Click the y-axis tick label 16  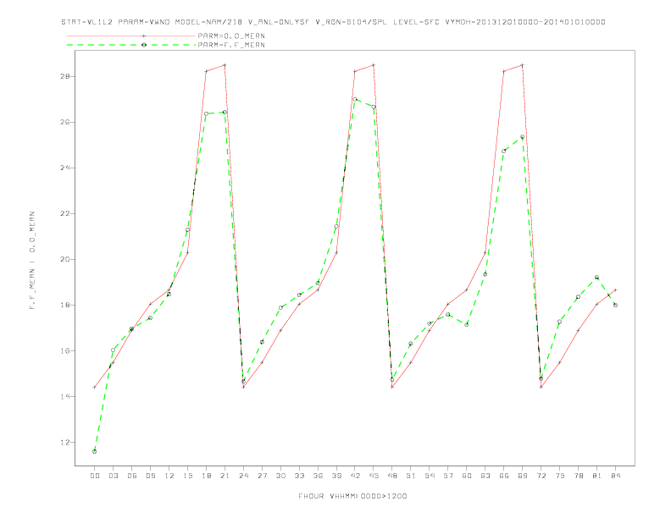(x=64, y=351)
